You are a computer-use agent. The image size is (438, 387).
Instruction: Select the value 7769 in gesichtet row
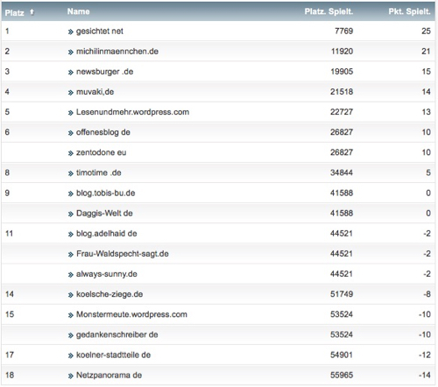(343, 32)
